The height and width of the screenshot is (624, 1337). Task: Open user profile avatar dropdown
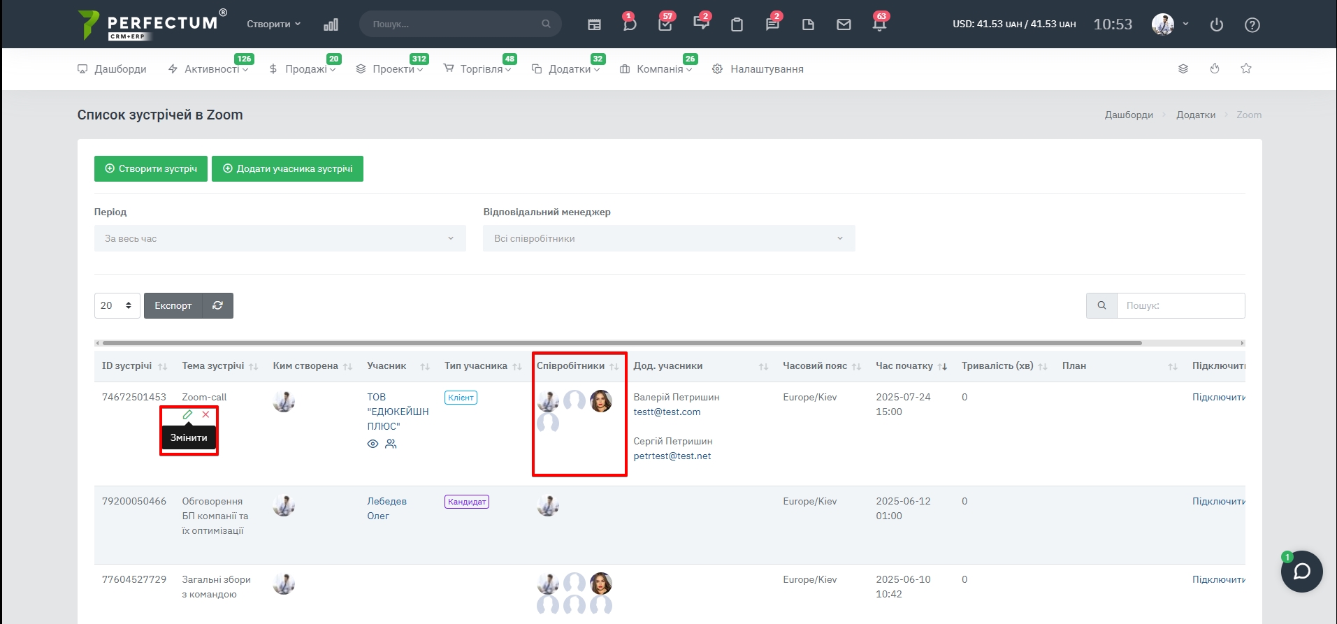pyautogui.click(x=1170, y=24)
